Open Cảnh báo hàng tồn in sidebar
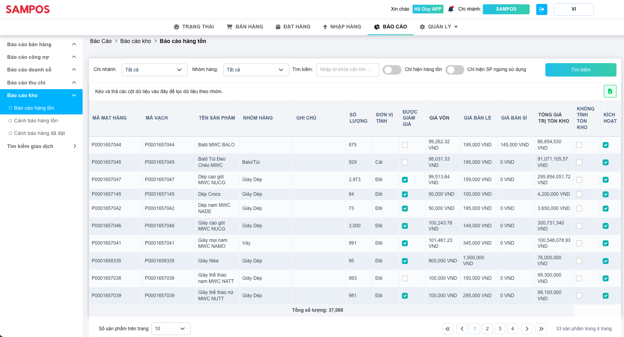Image resolution: width=624 pixels, height=337 pixels. (x=41, y=120)
